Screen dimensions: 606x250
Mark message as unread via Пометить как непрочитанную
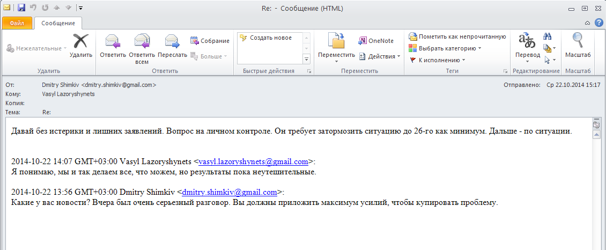[457, 36]
